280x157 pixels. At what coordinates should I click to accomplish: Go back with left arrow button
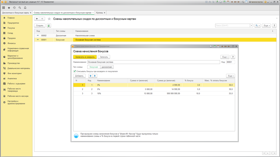coord(37,19)
